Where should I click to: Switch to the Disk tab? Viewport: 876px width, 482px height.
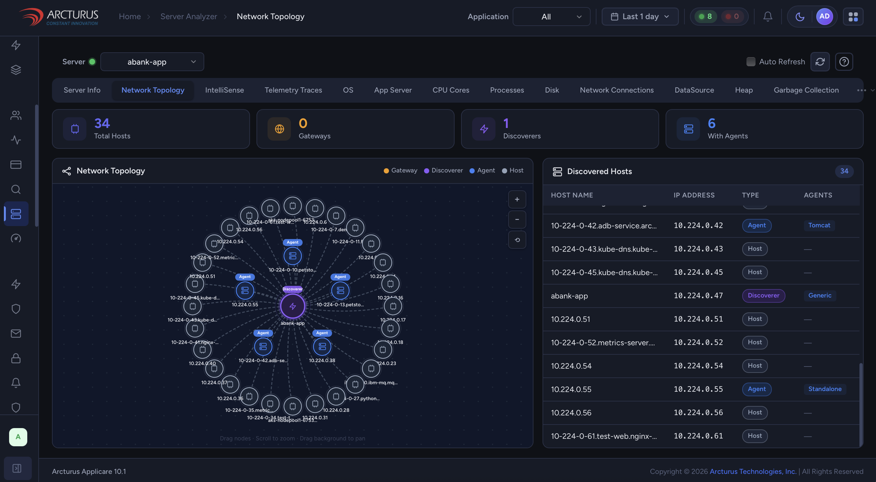click(552, 90)
